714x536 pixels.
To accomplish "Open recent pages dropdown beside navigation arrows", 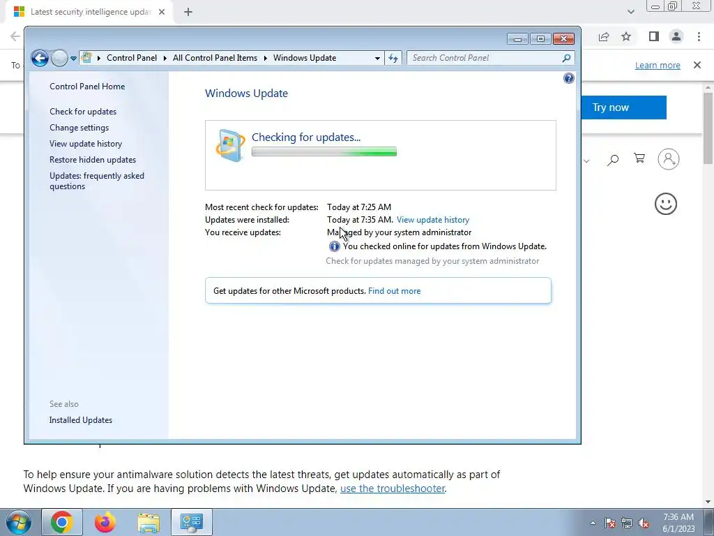I will click(73, 59).
